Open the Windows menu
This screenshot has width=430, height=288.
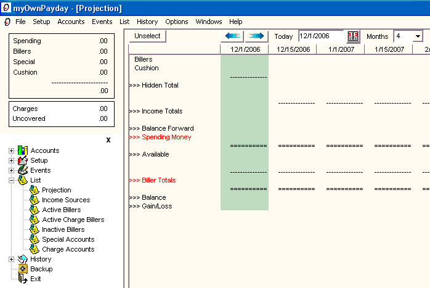(209, 22)
